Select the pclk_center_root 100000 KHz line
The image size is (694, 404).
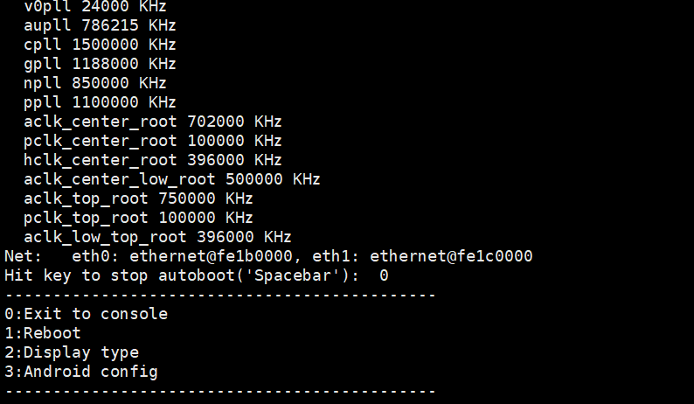coord(153,141)
